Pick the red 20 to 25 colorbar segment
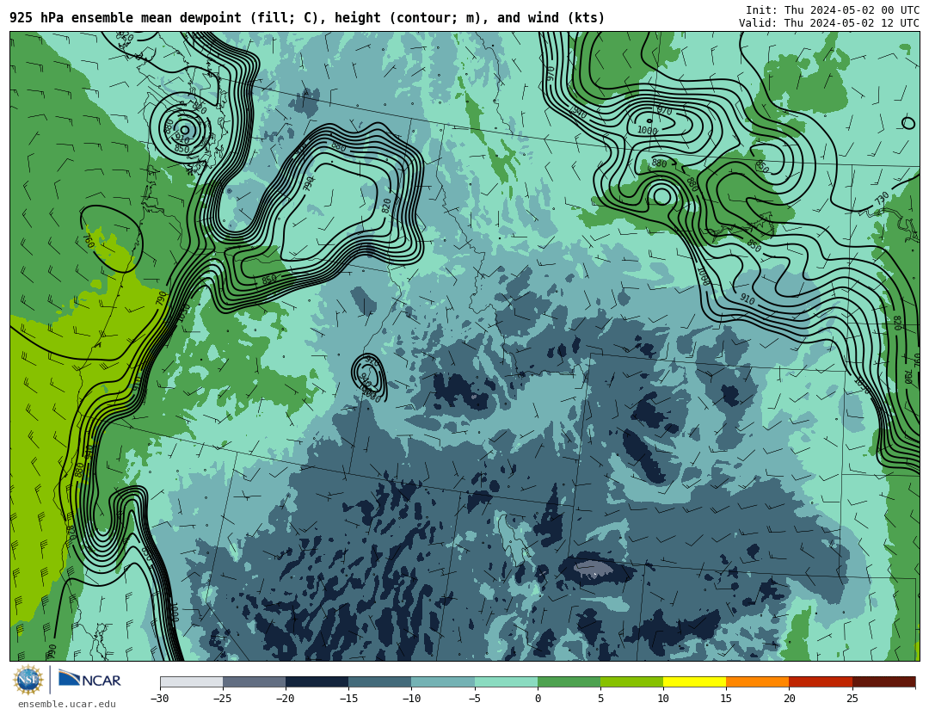 pos(821,681)
